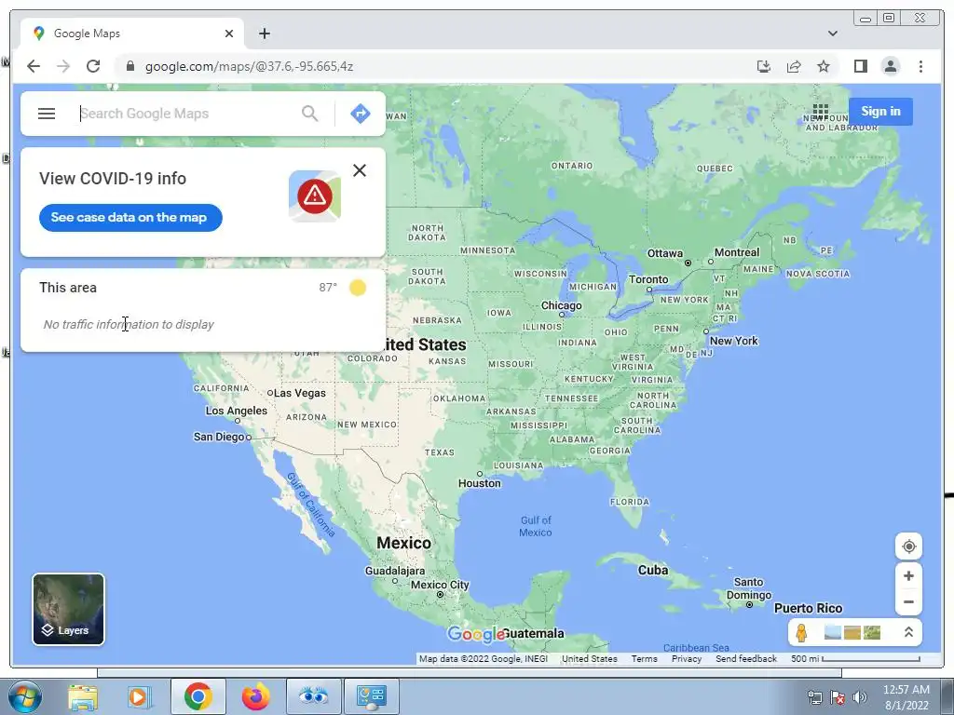Open Firefox from the taskbar
This screenshot has width=954, height=715.
(255, 696)
